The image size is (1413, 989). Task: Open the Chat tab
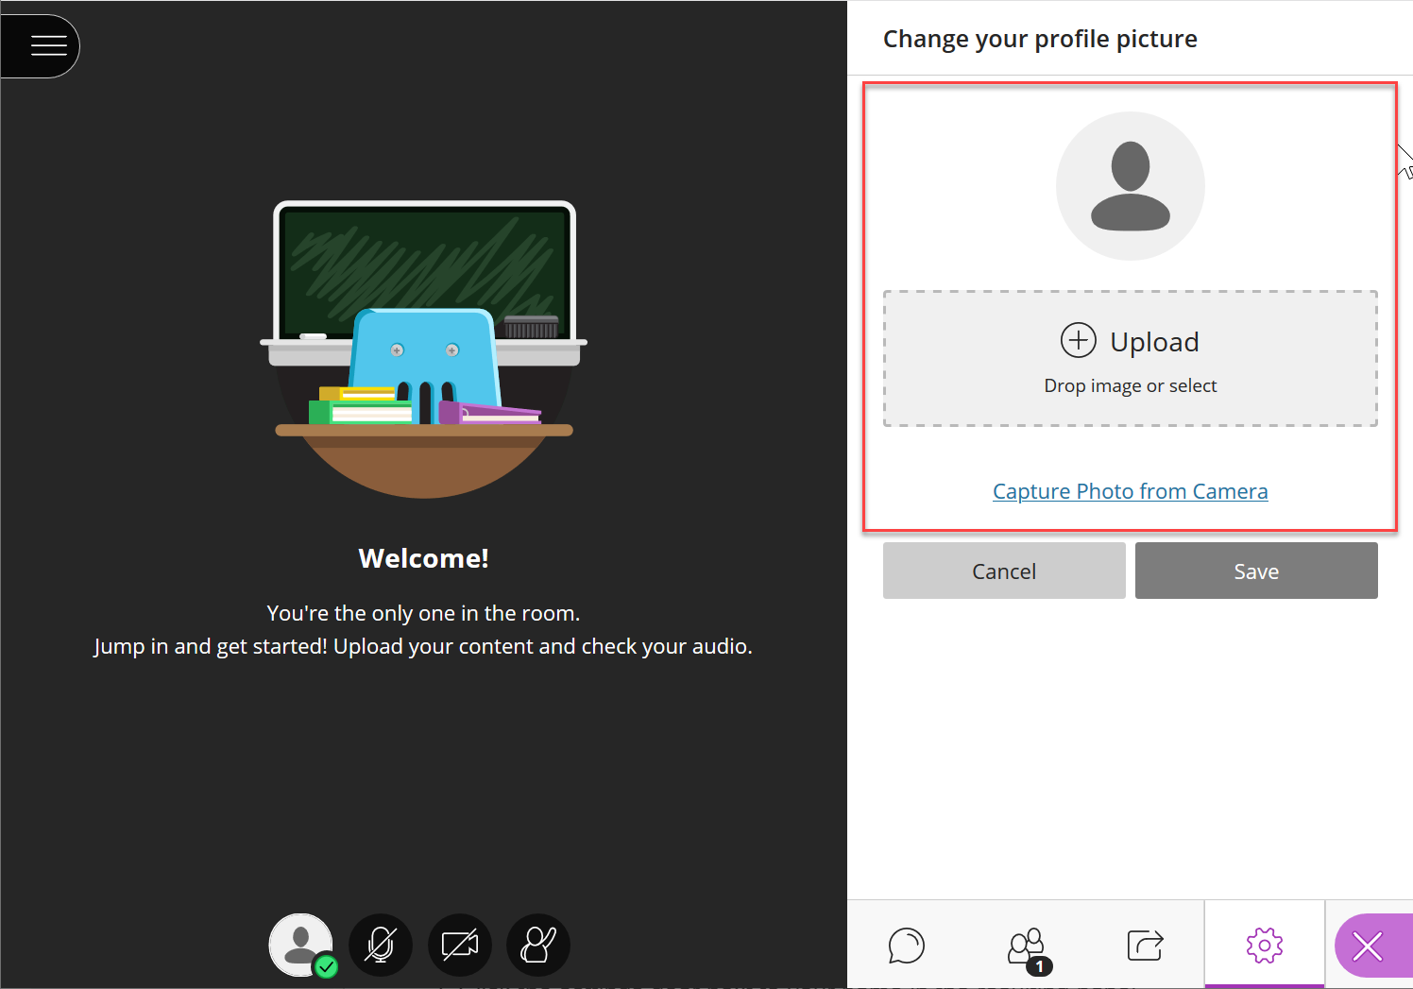tap(907, 945)
